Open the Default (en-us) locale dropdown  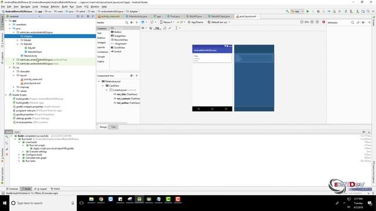coord(219,22)
